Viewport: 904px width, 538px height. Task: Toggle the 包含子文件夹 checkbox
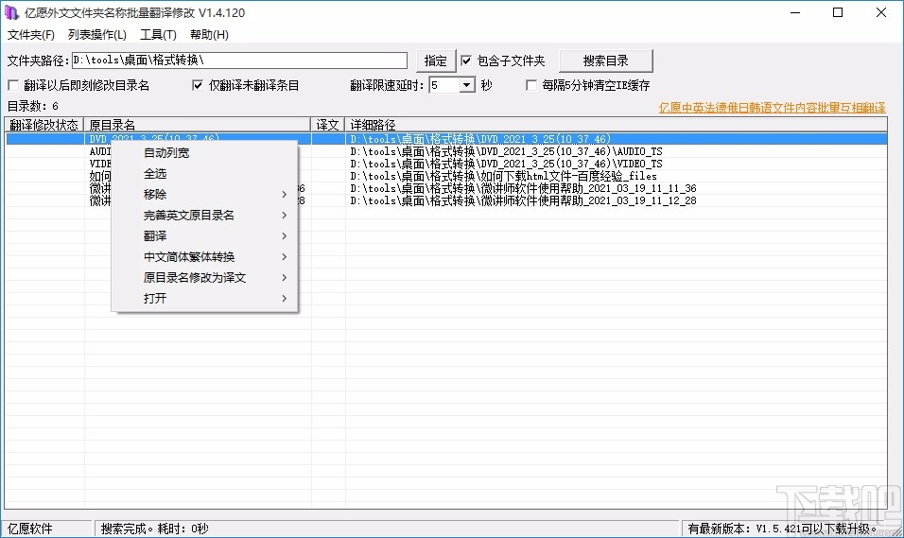[466, 61]
